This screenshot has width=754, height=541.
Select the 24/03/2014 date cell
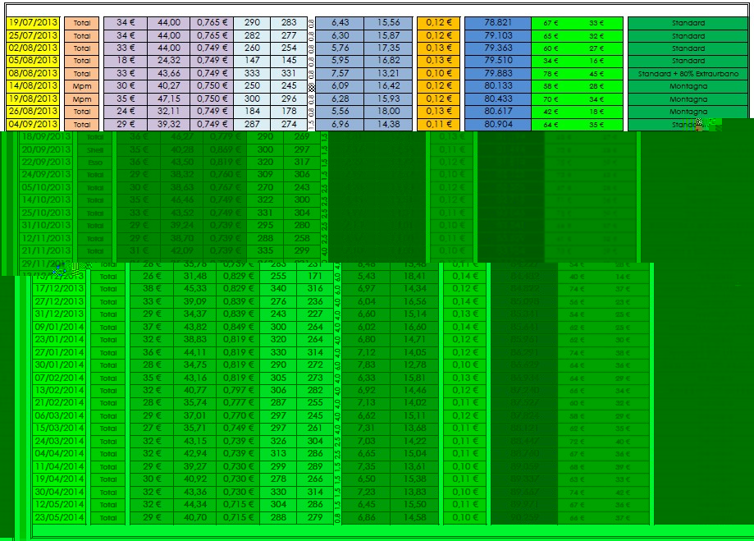coord(59,442)
